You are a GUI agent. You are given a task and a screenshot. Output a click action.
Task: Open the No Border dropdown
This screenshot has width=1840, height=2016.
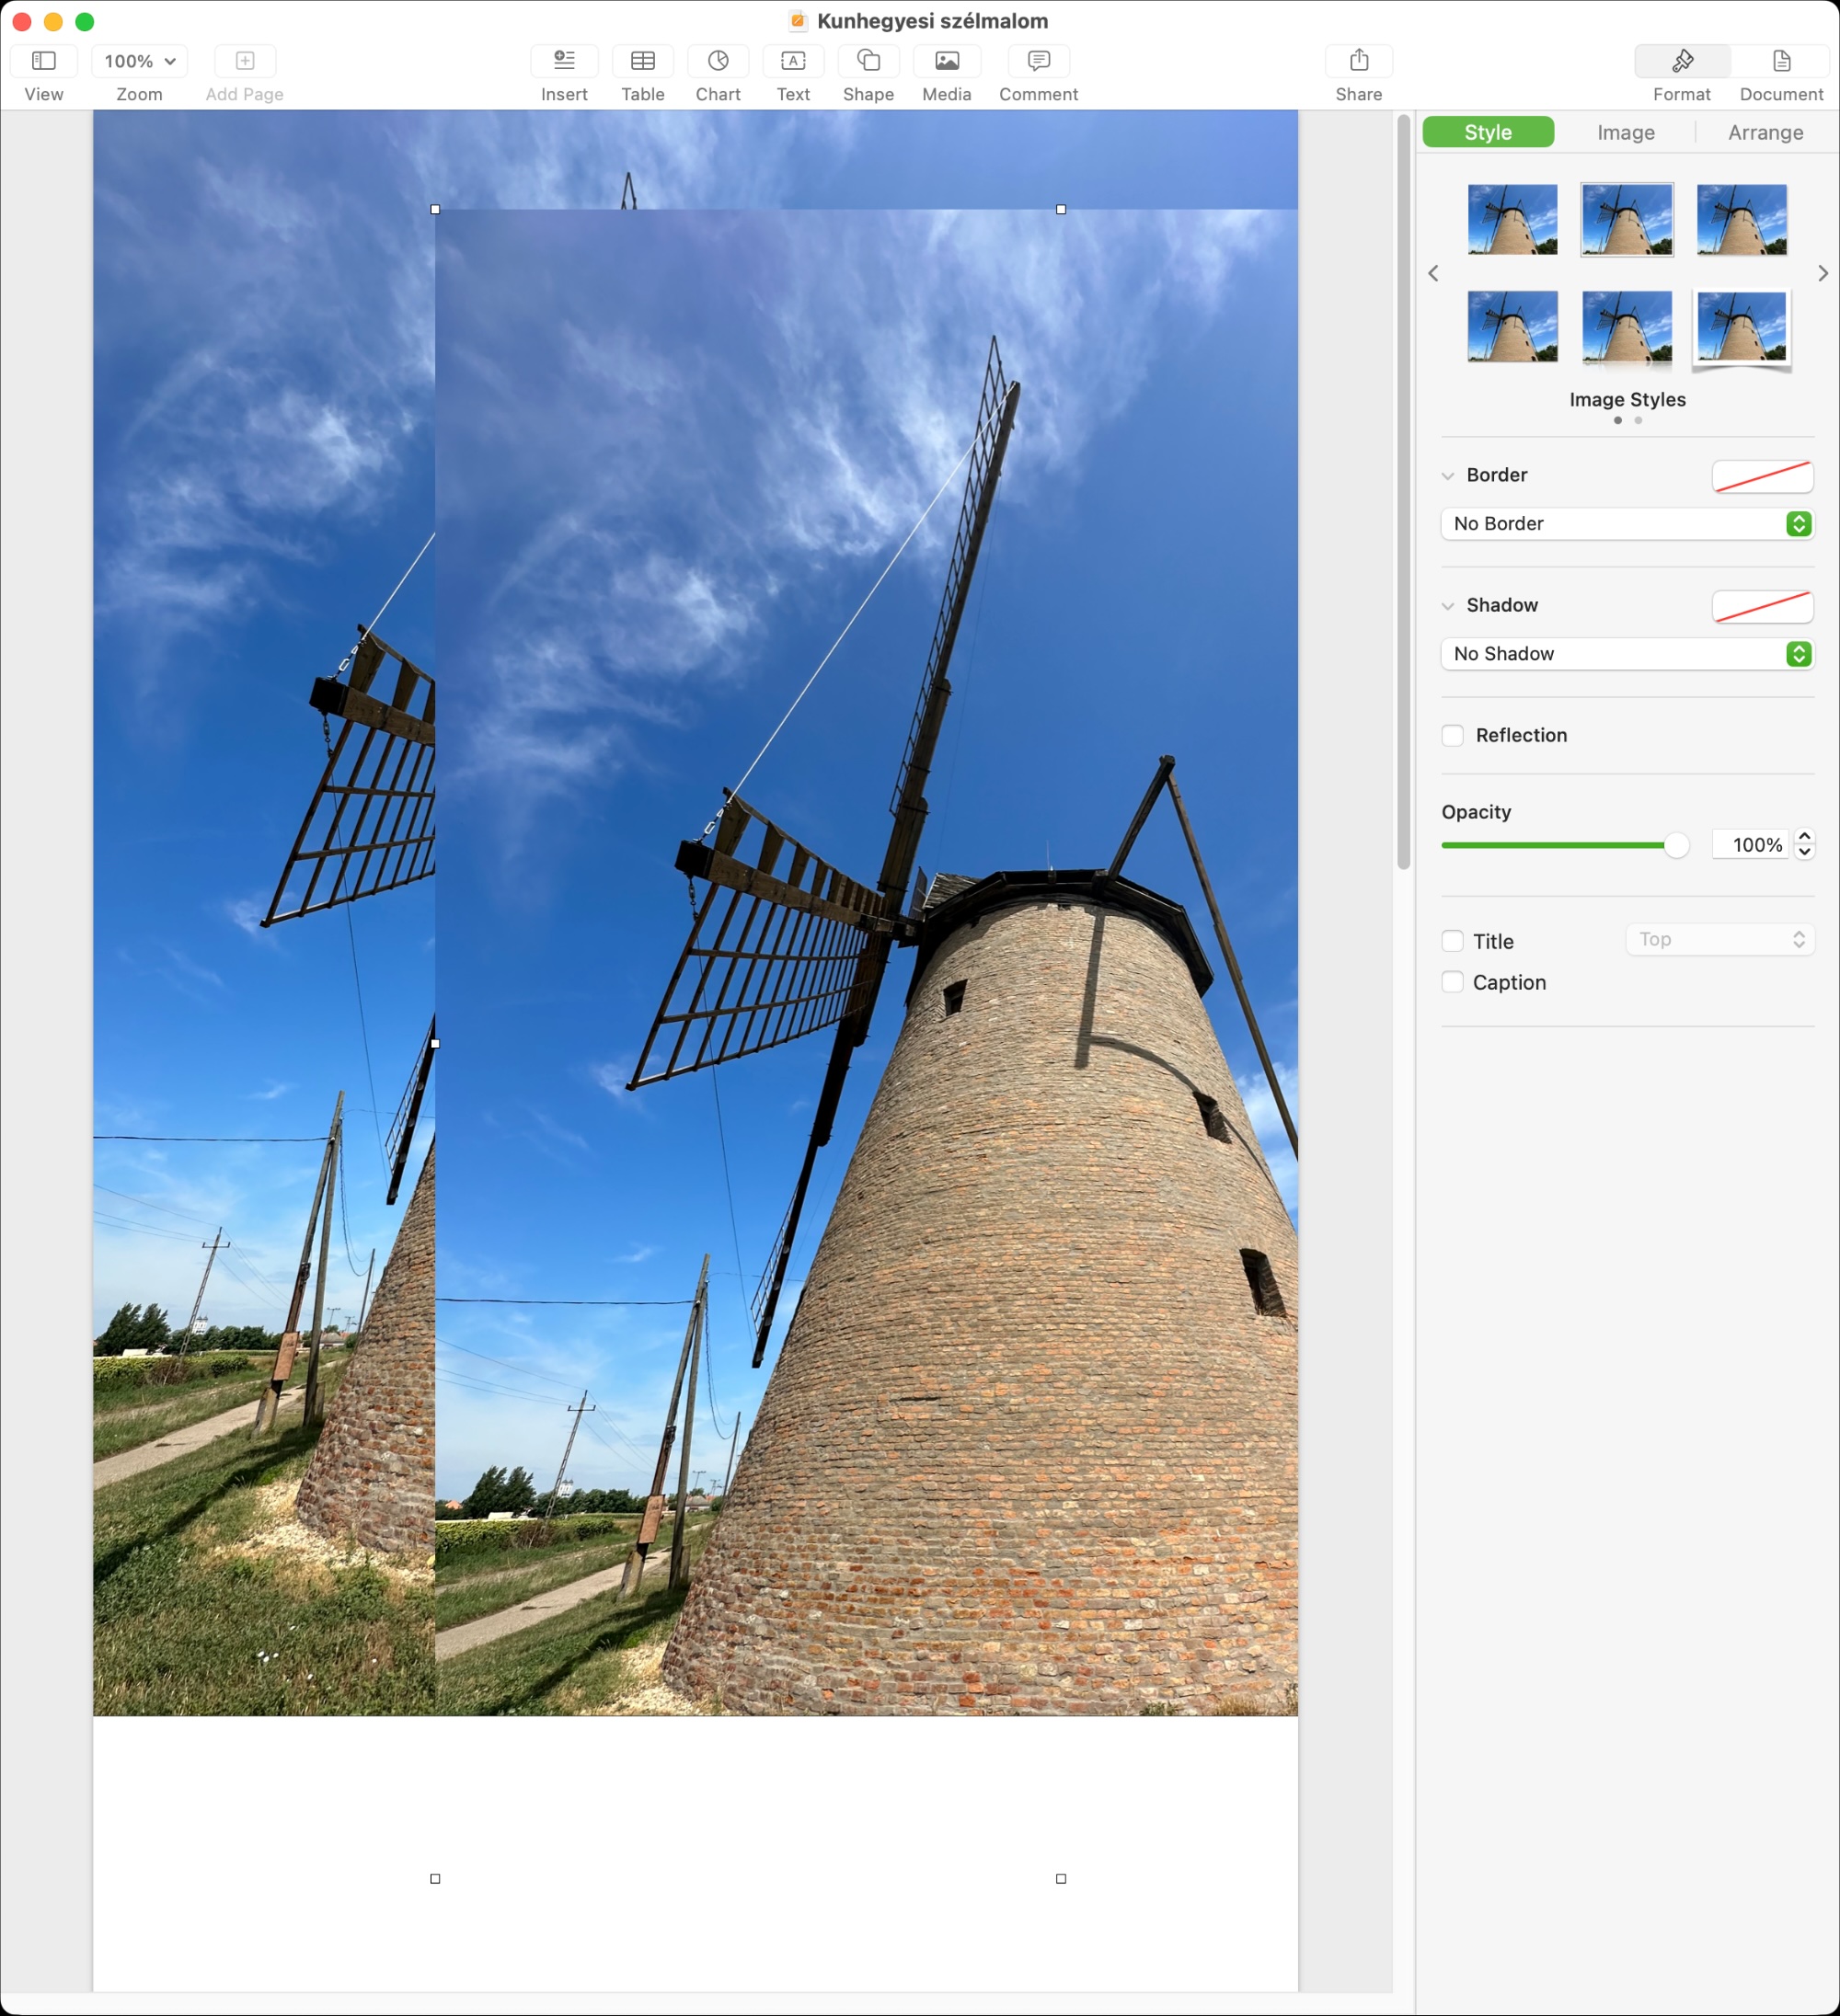click(1626, 523)
